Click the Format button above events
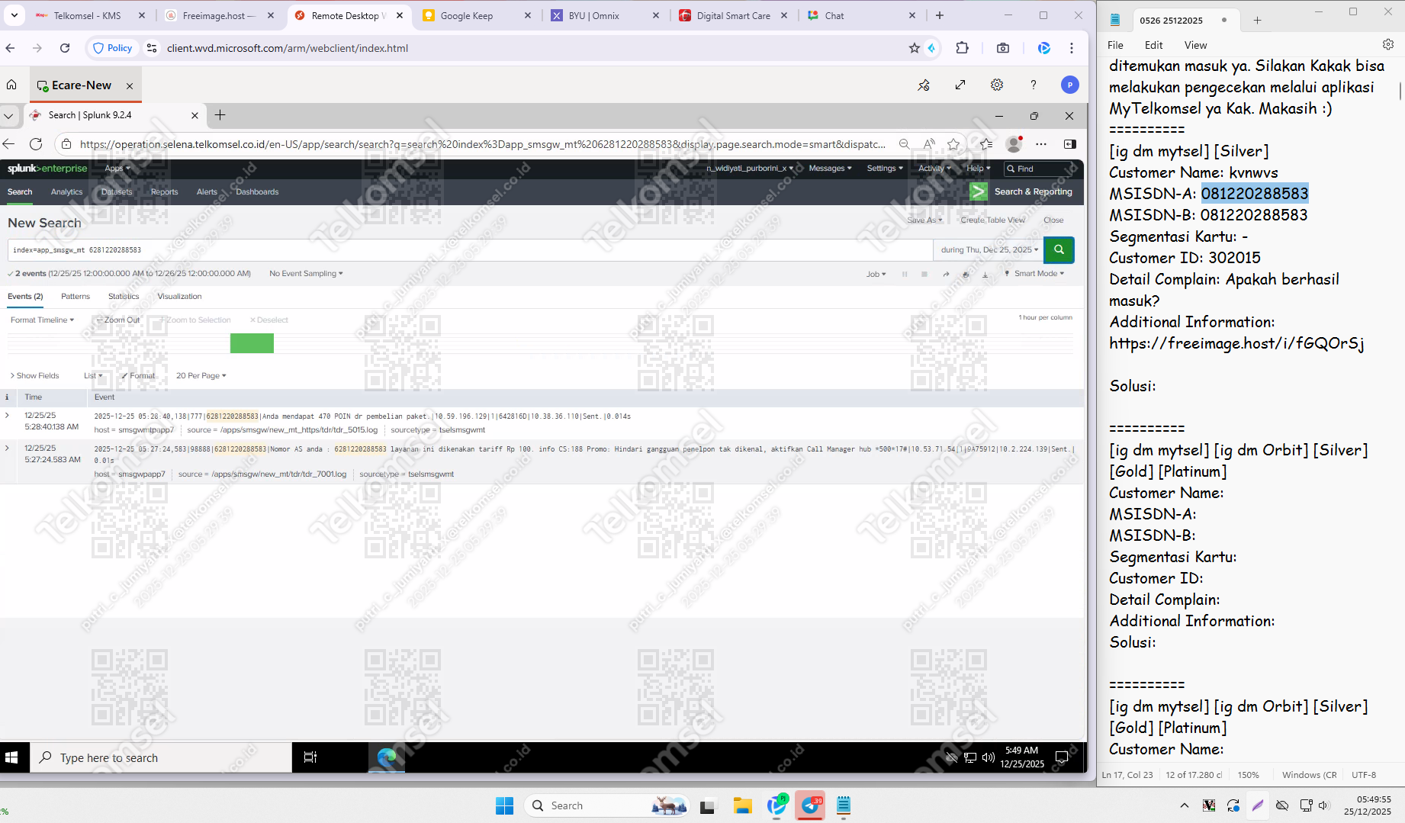The width and height of the screenshot is (1405, 823). click(x=138, y=376)
